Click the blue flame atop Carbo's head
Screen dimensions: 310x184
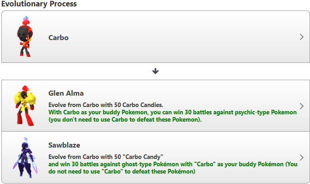[x=25, y=19]
